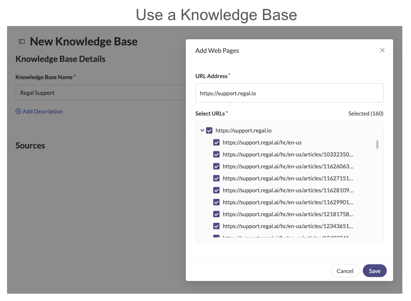Uncheck articles/11626063 checkbox

point(216,166)
